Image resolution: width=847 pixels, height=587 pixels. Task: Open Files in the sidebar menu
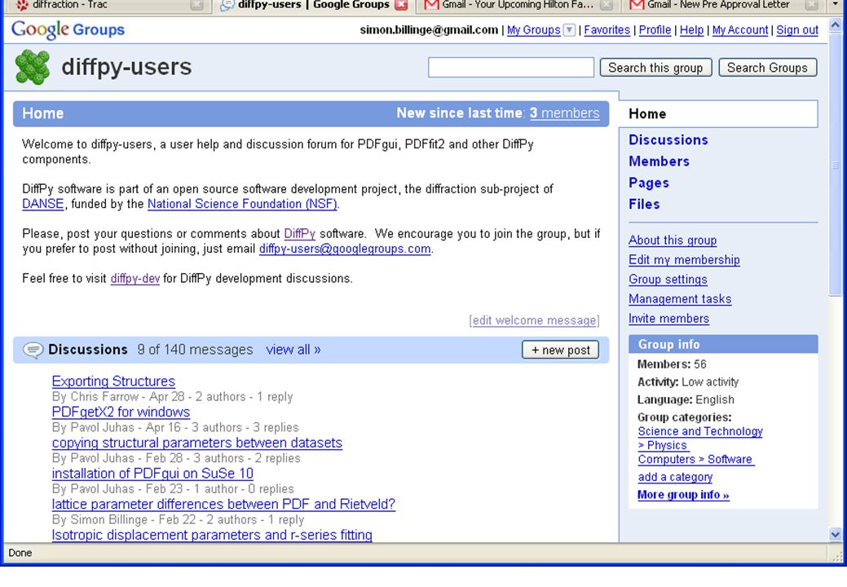(x=644, y=204)
